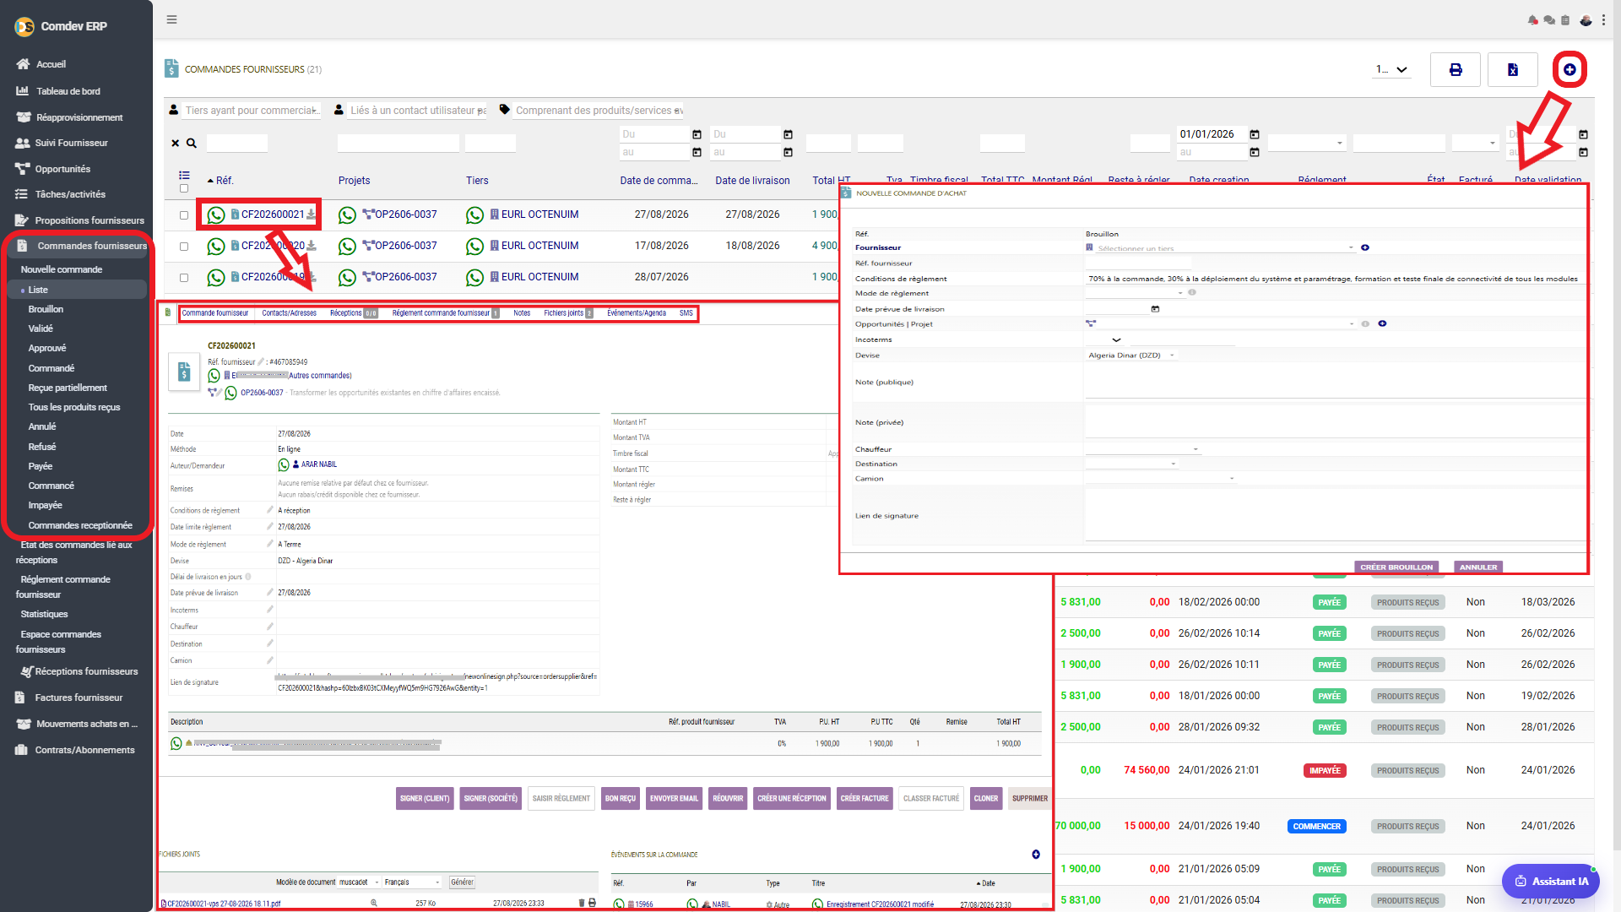This screenshot has height=912, width=1621.
Task: Click WhatsApp icon beside EURL OCTENUIM, first row
Action: pos(474,214)
